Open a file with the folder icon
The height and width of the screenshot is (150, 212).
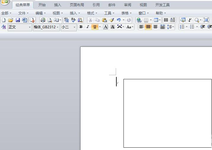click(11, 20)
